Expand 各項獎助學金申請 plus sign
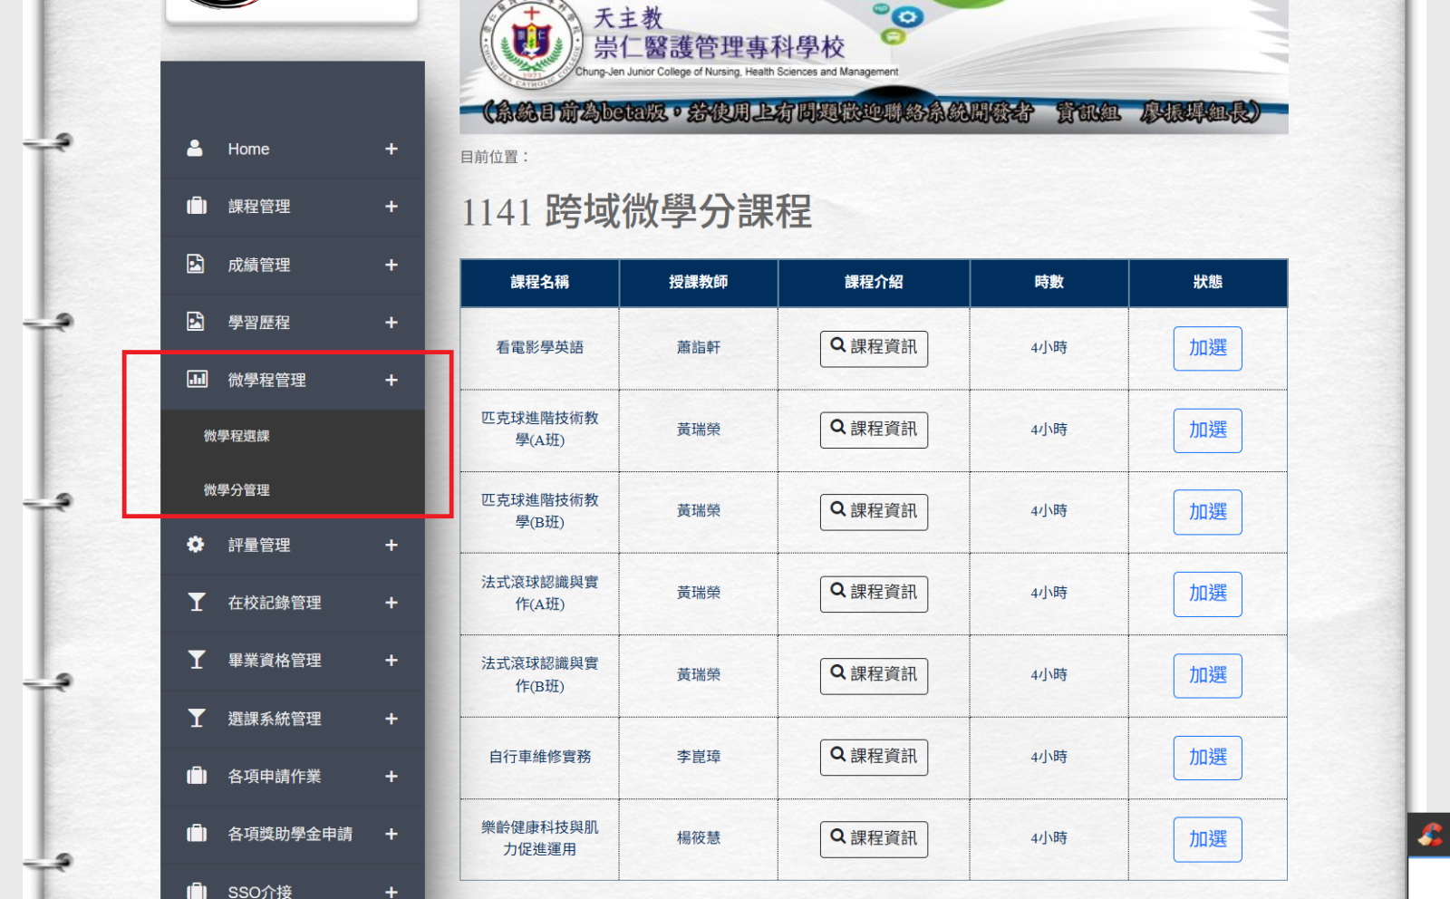Image resolution: width=1450 pixels, height=899 pixels. [x=391, y=834]
